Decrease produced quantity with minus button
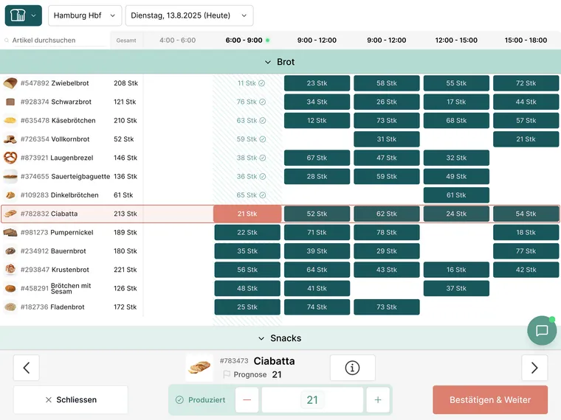This screenshot has width=561, height=420. click(247, 399)
